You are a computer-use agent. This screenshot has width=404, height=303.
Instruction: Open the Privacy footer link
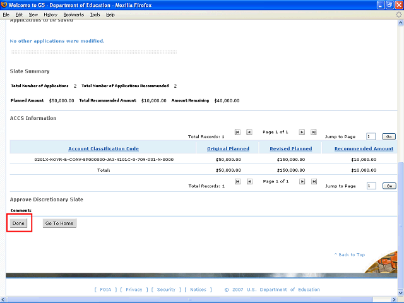coord(134,290)
